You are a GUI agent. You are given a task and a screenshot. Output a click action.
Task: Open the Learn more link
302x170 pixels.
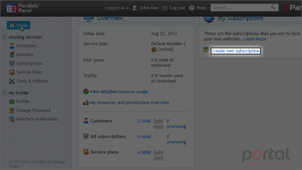[x=254, y=39]
